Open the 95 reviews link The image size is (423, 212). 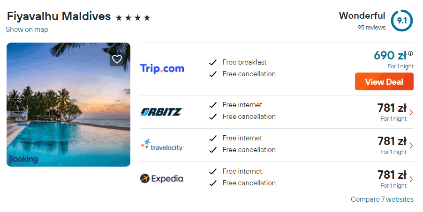[x=371, y=28]
